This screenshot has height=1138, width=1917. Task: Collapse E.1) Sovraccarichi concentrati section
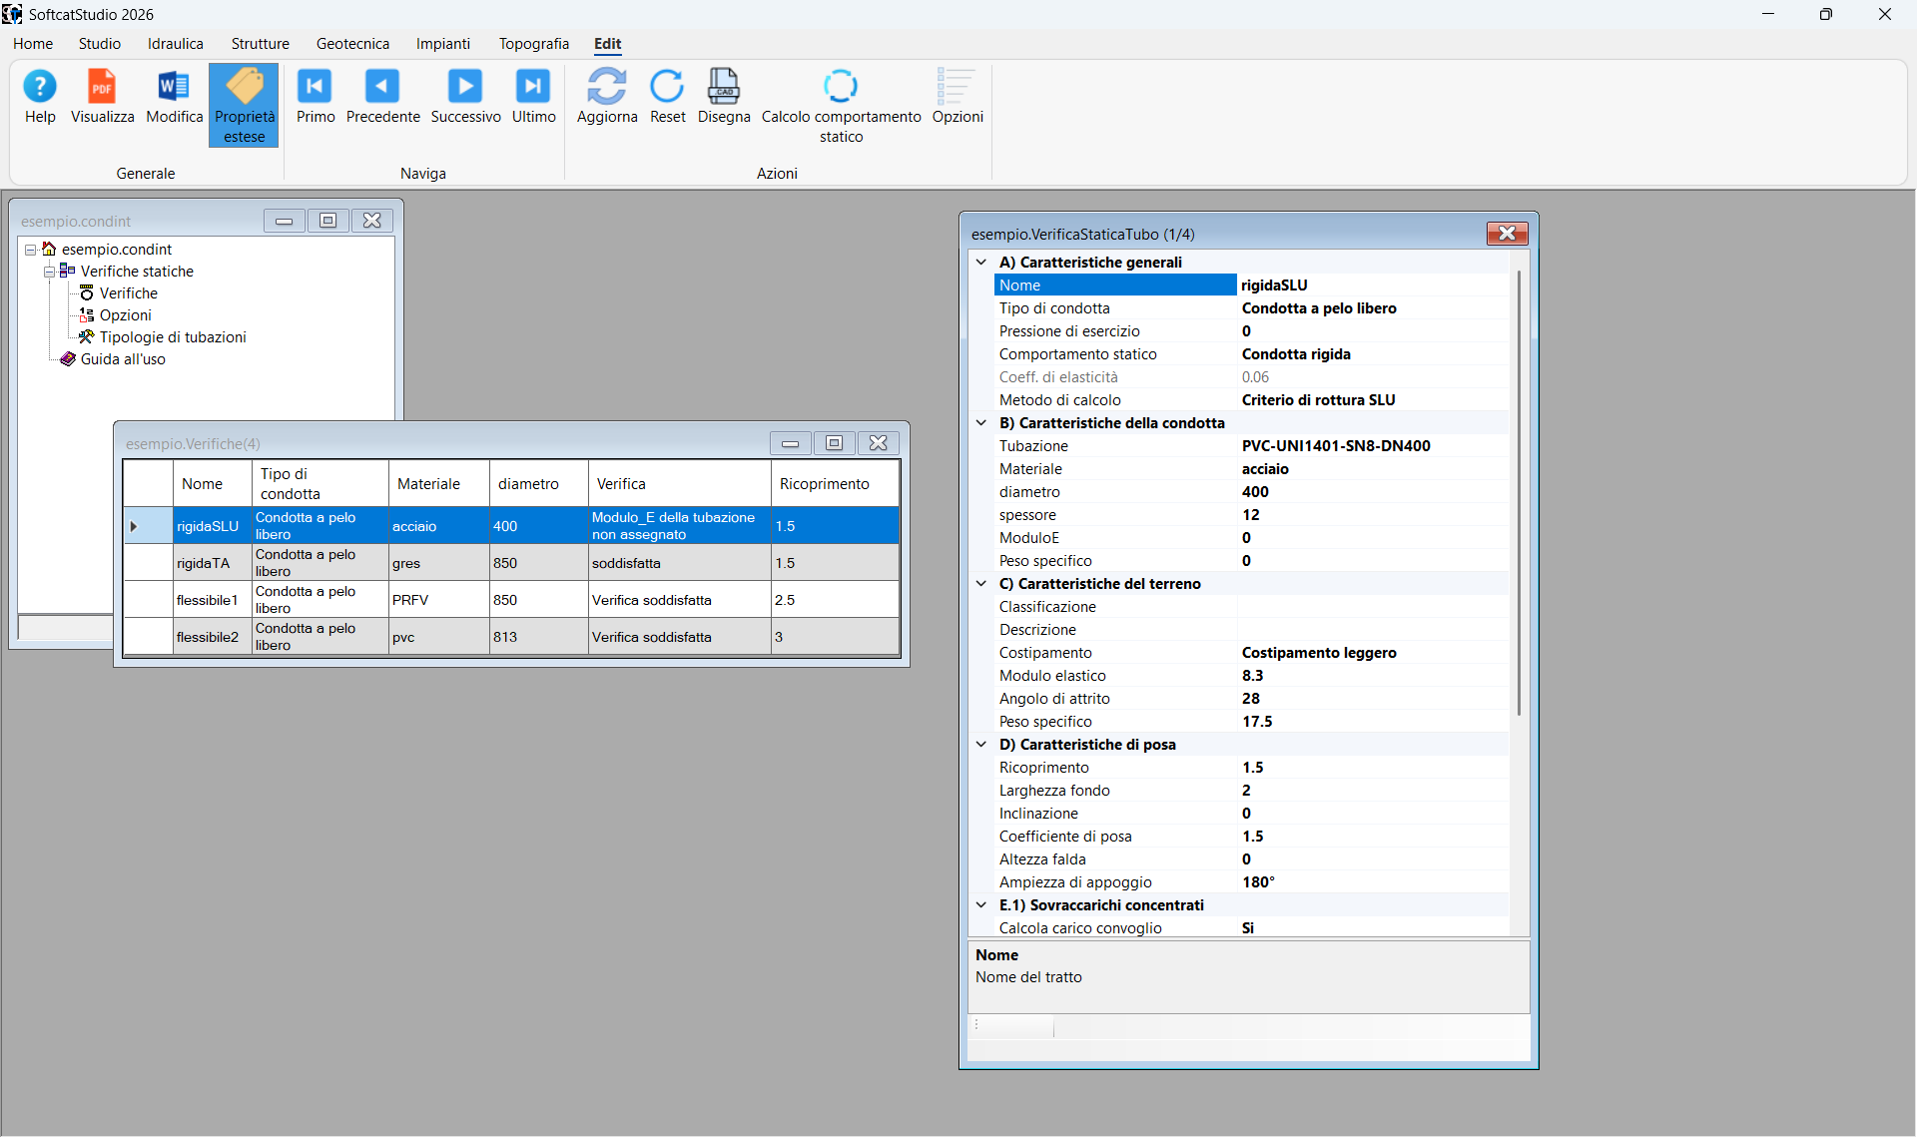point(981,905)
